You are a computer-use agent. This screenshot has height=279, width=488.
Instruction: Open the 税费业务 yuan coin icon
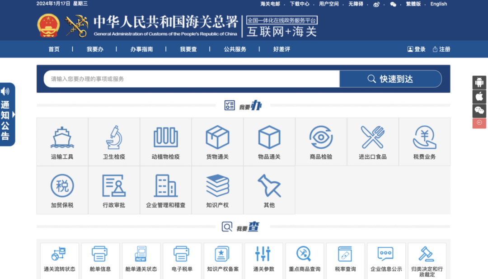[x=424, y=137]
